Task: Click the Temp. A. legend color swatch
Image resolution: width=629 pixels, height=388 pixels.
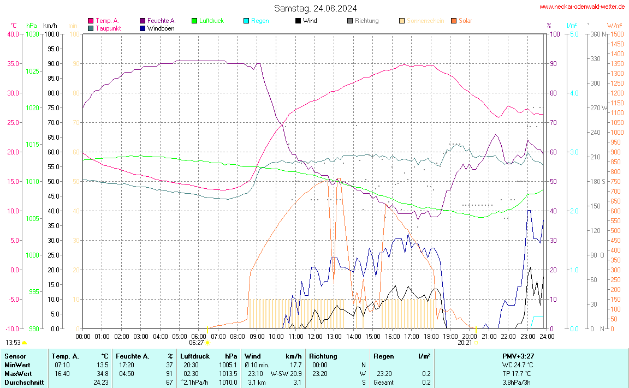Action: pyautogui.click(x=91, y=21)
